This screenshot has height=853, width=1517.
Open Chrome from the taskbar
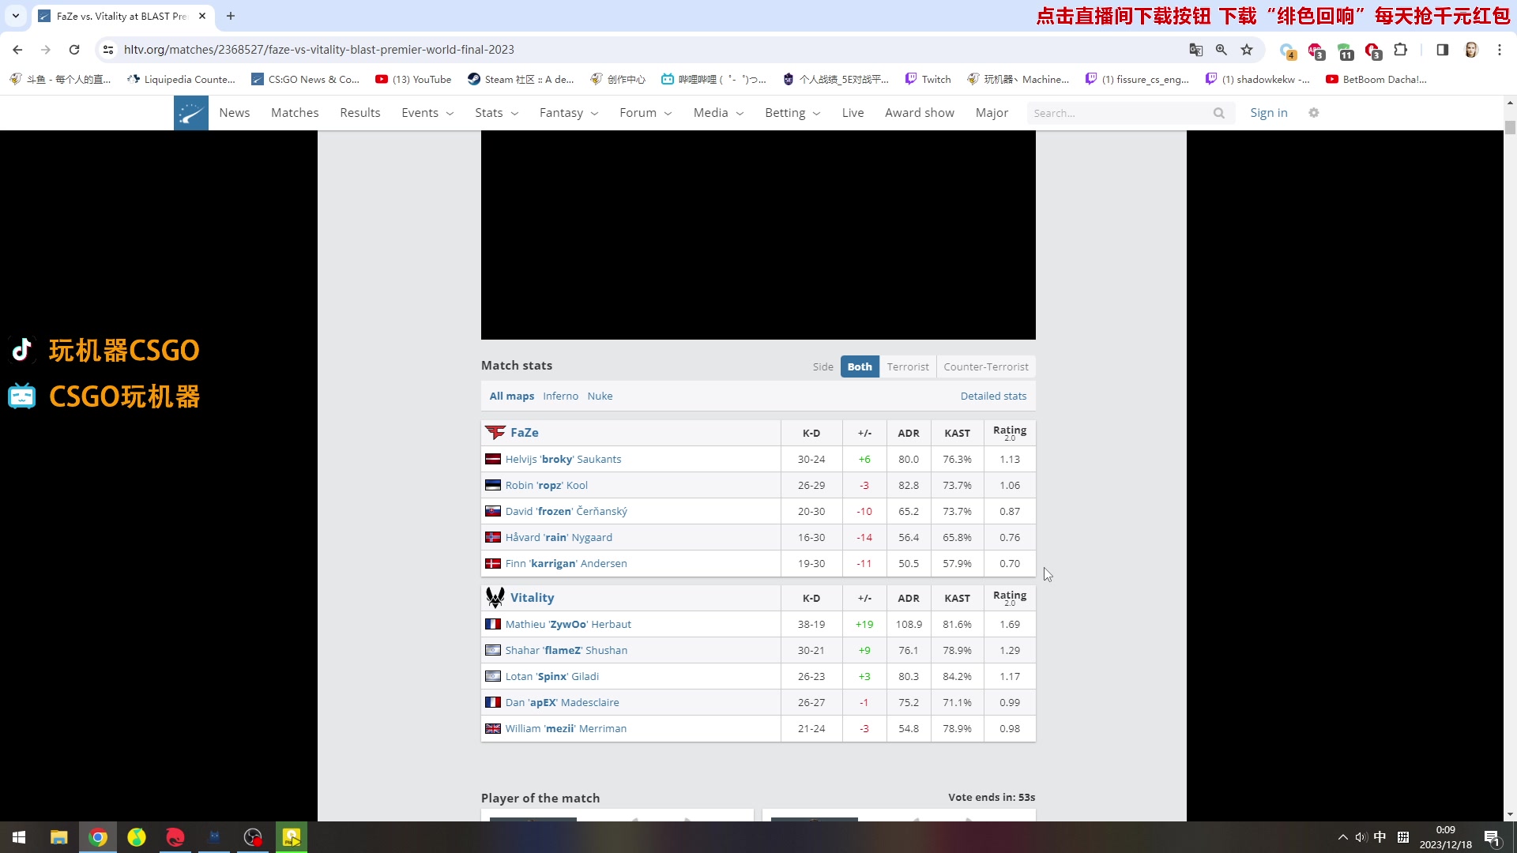click(98, 837)
